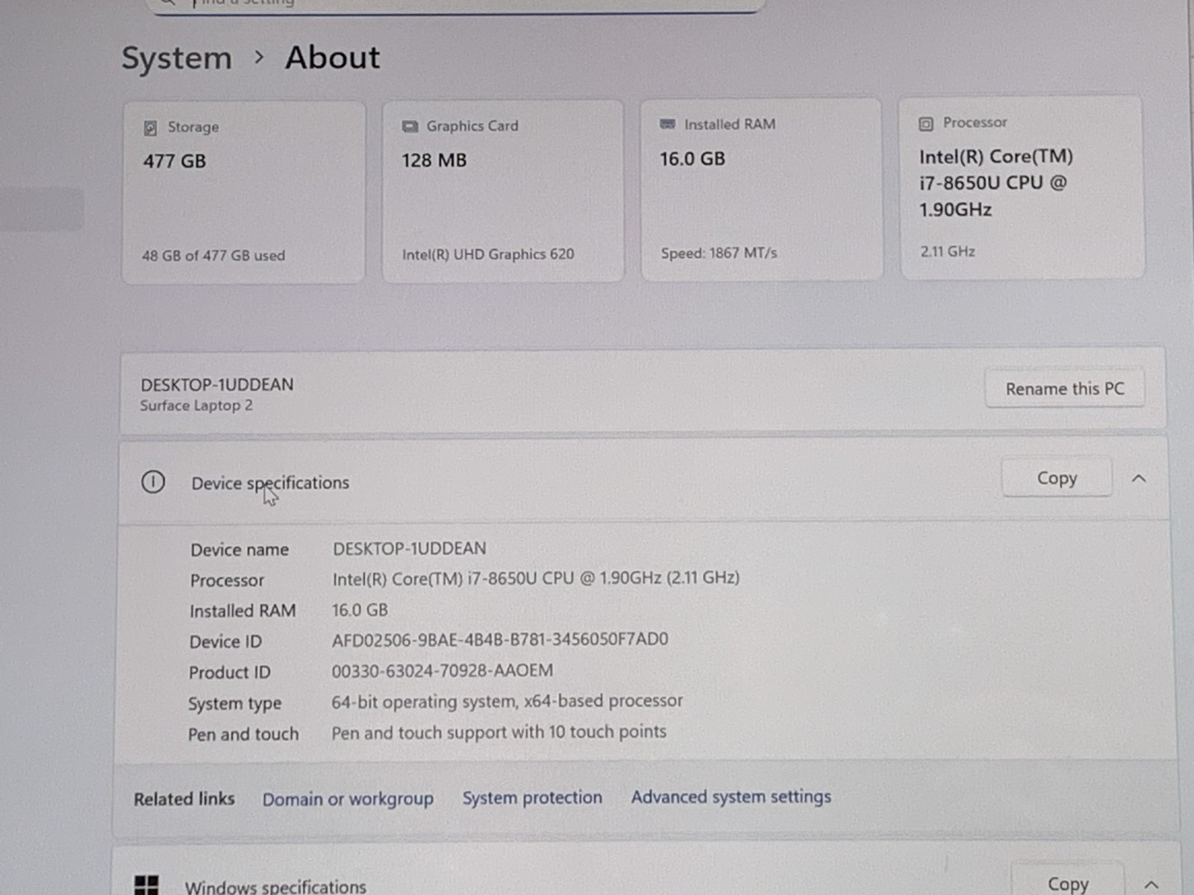
Task: Select the Device name value DESKTOP-1UDDEAN
Action: pyautogui.click(x=409, y=548)
